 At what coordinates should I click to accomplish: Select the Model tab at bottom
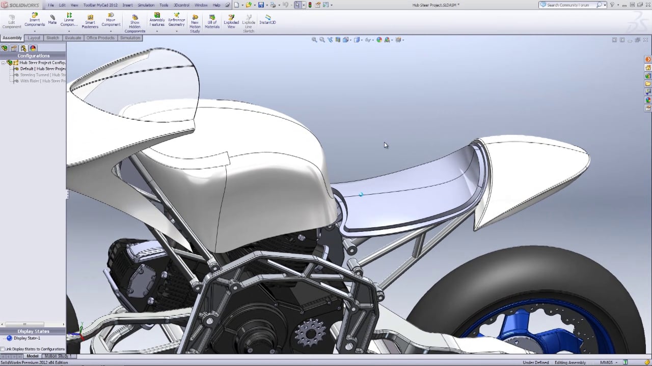tap(32, 356)
